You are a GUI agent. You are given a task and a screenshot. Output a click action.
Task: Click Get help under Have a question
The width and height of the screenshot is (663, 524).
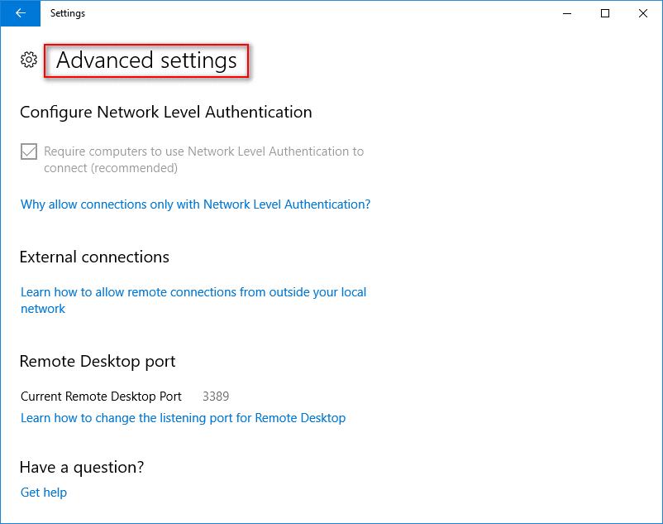click(x=43, y=492)
